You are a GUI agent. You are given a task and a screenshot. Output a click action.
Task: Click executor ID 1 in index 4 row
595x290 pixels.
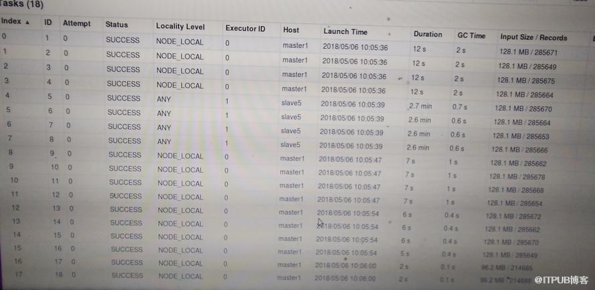click(x=227, y=102)
